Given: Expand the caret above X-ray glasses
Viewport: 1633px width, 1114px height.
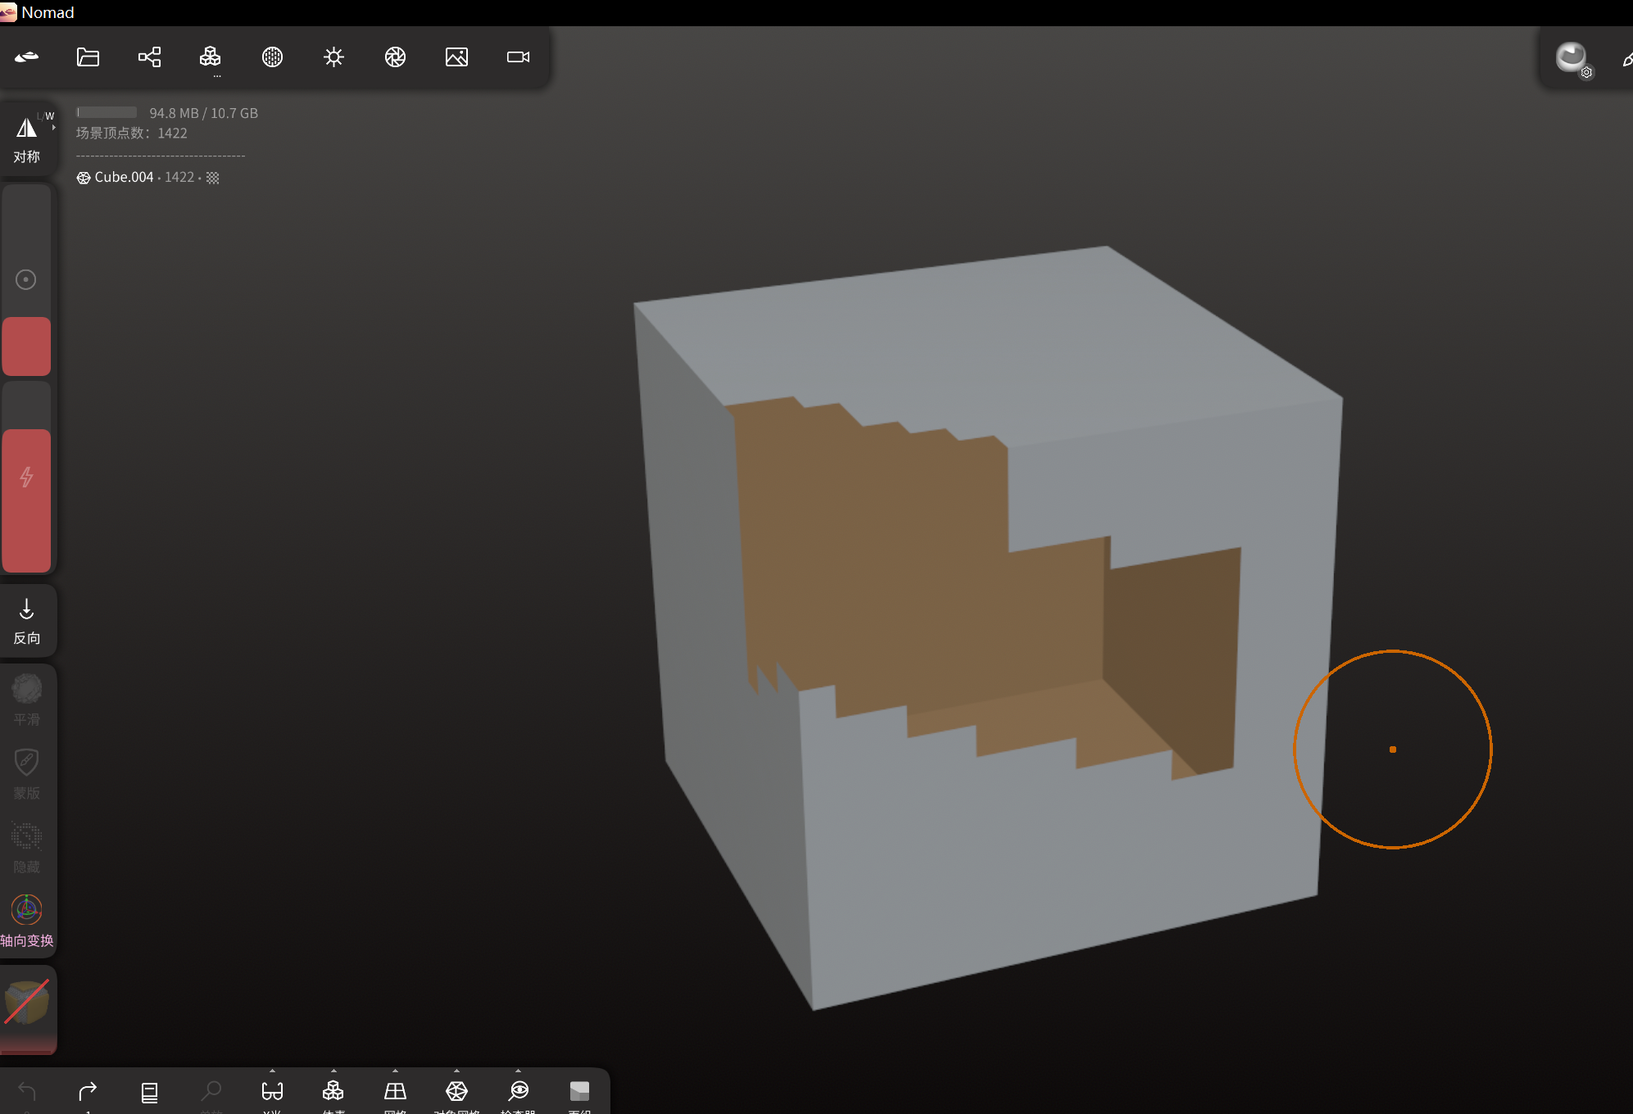Looking at the screenshot, I should click(x=272, y=1071).
